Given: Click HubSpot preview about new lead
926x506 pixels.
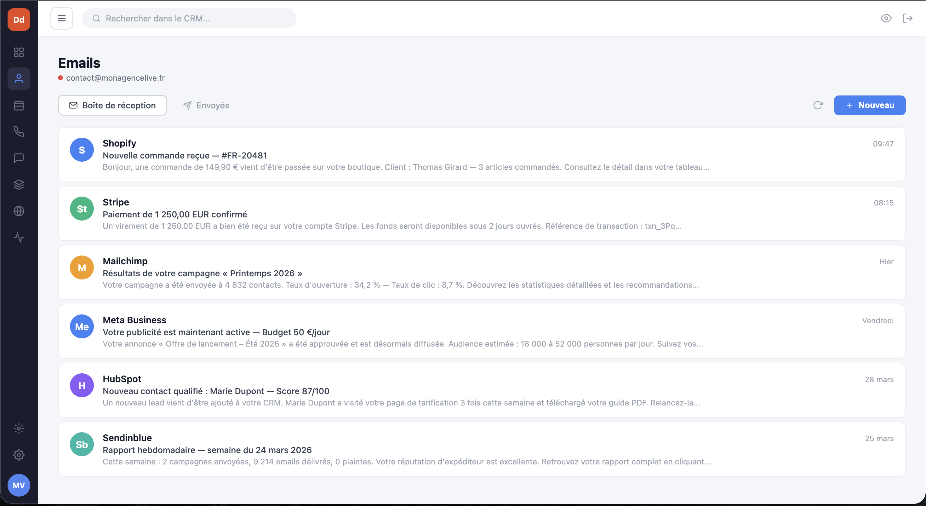Looking at the screenshot, I should [402, 403].
